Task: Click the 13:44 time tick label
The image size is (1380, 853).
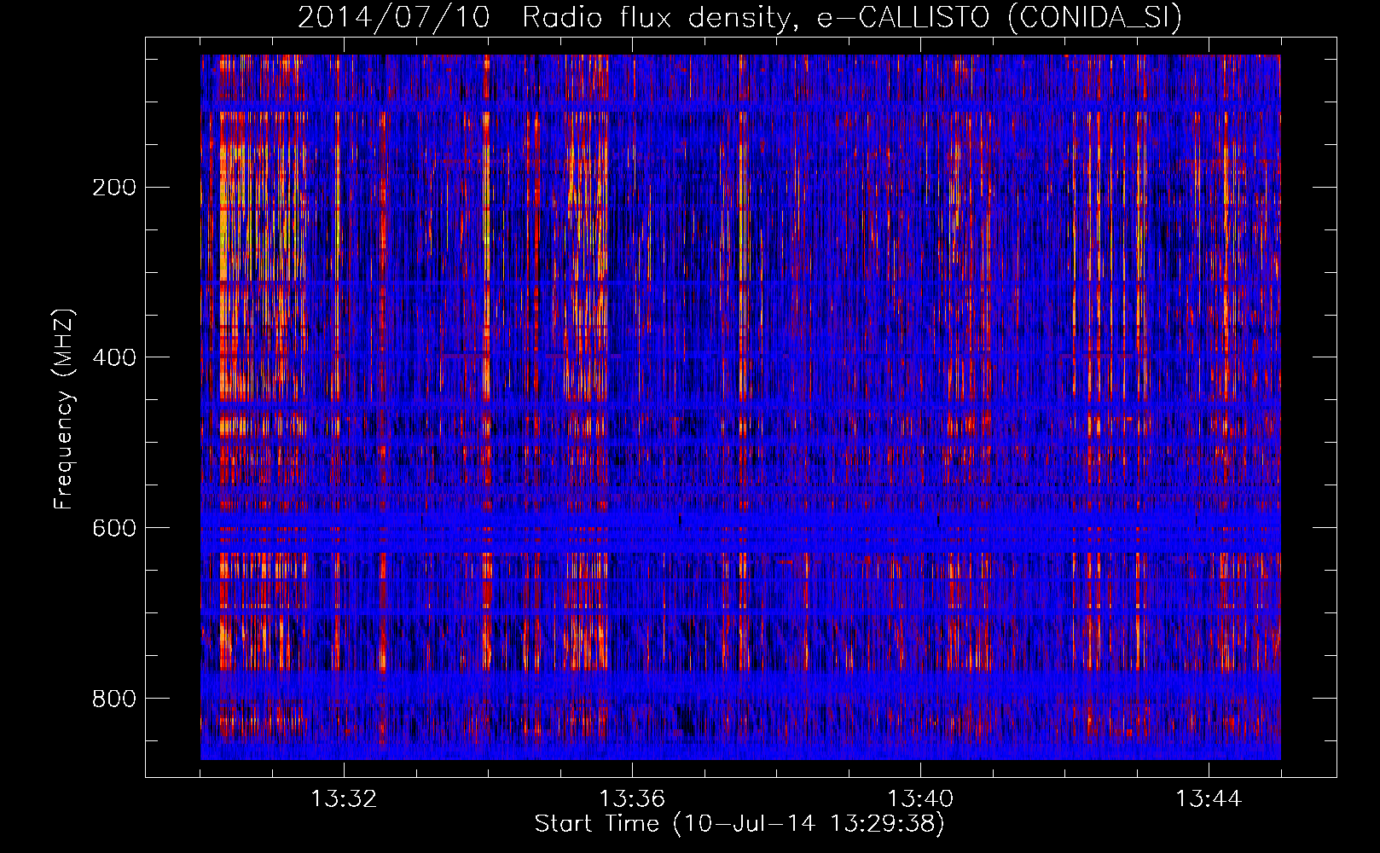Action: tap(1209, 799)
